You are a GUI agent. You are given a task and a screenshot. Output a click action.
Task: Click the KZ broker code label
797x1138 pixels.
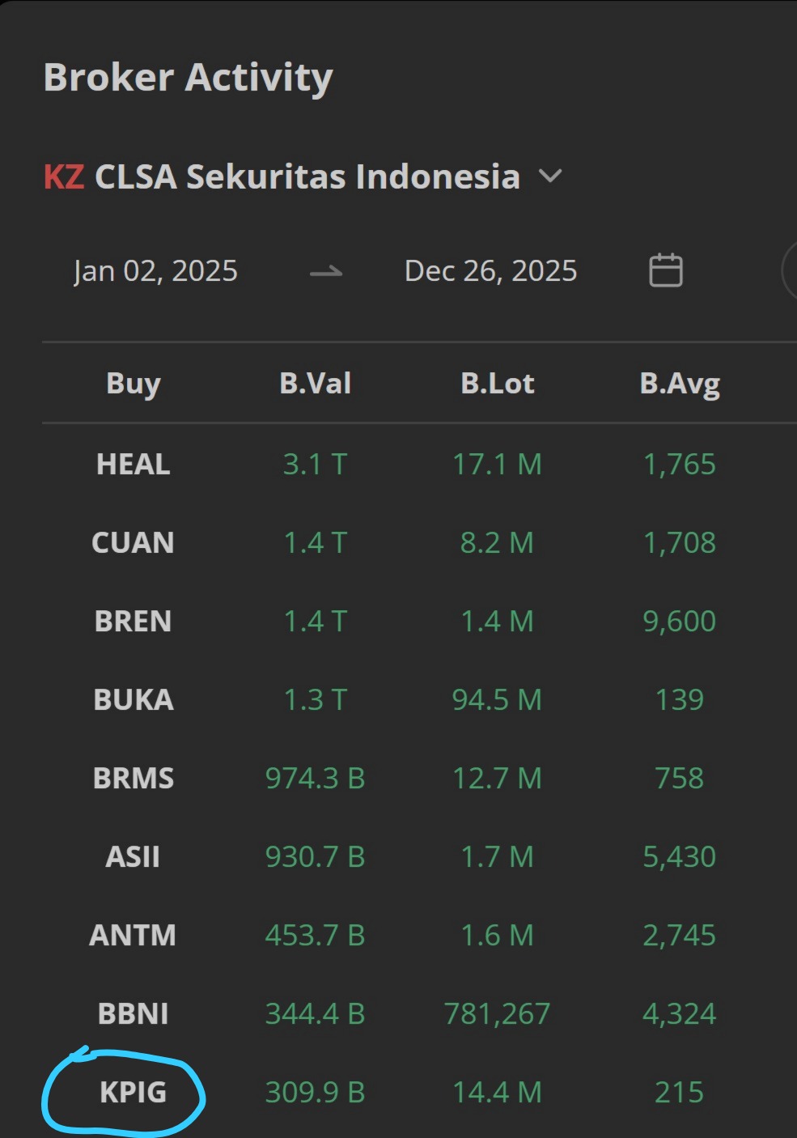click(64, 176)
